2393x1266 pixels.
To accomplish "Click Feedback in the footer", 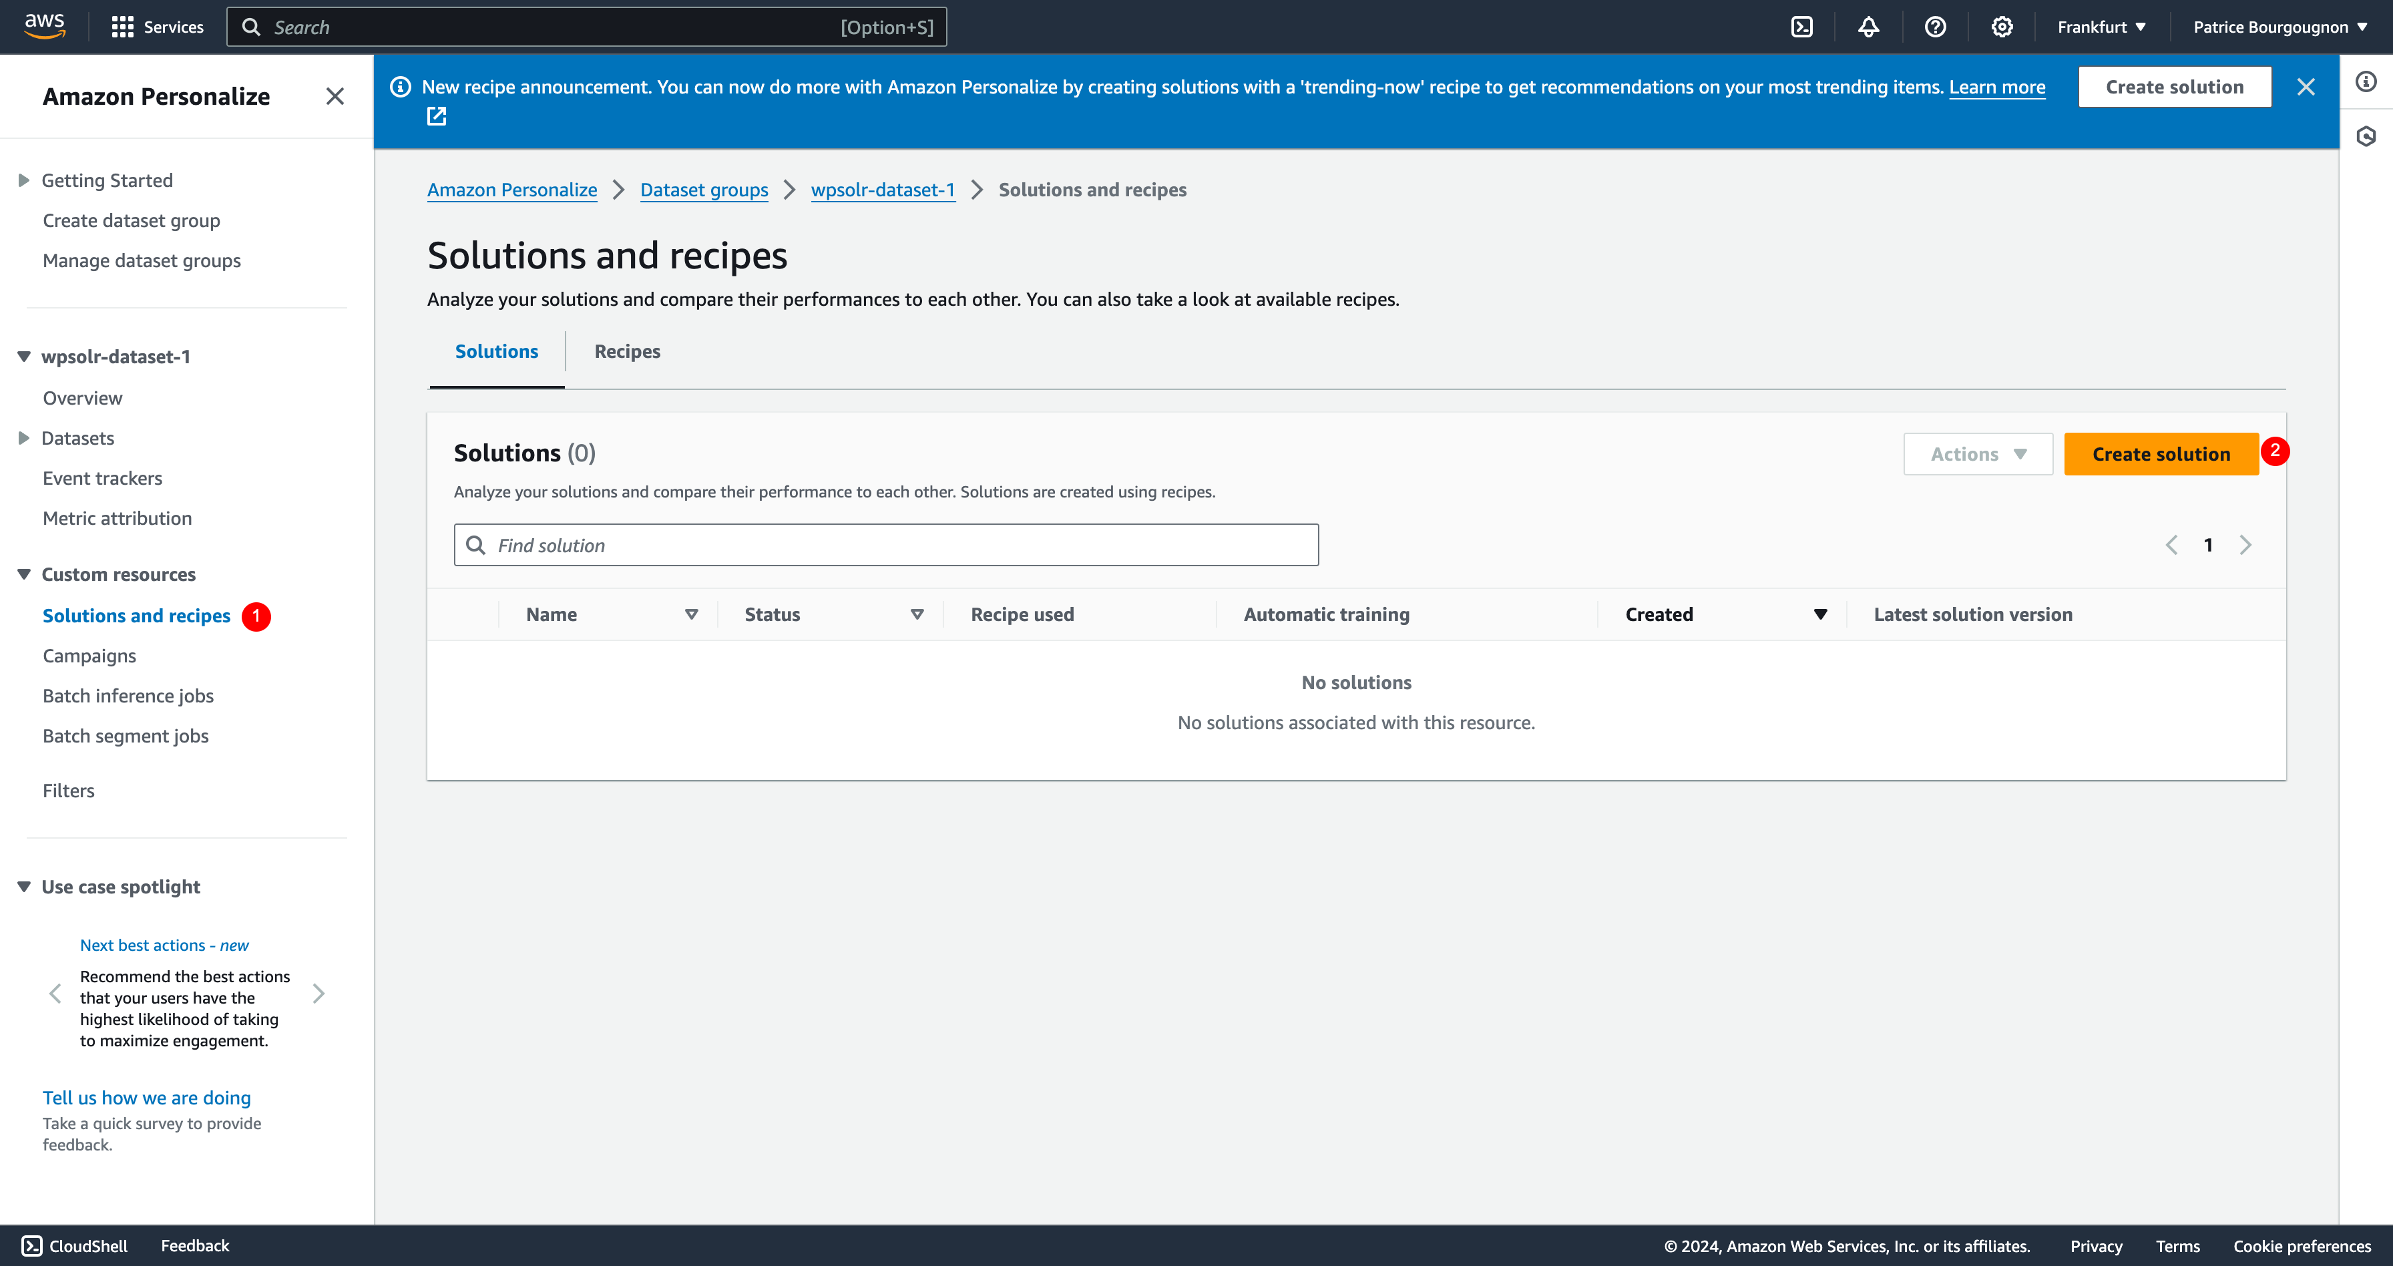I will click(x=195, y=1245).
